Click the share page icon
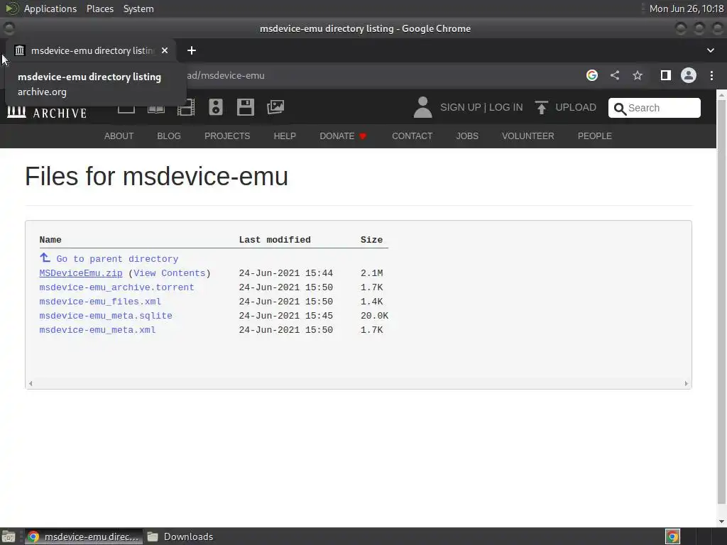Image resolution: width=727 pixels, height=545 pixels. tap(615, 75)
